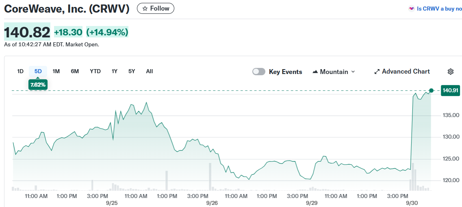Click the 125.00 y-axis label
The width and height of the screenshot is (462, 207).
click(451, 159)
